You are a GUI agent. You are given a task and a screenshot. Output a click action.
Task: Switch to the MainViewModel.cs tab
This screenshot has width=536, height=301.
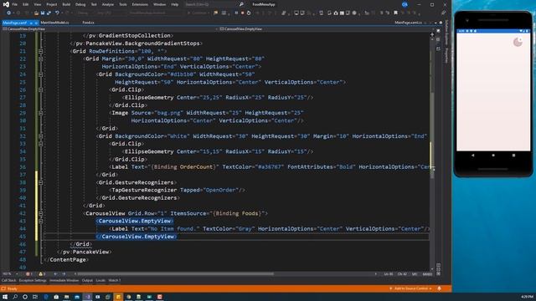54,23
